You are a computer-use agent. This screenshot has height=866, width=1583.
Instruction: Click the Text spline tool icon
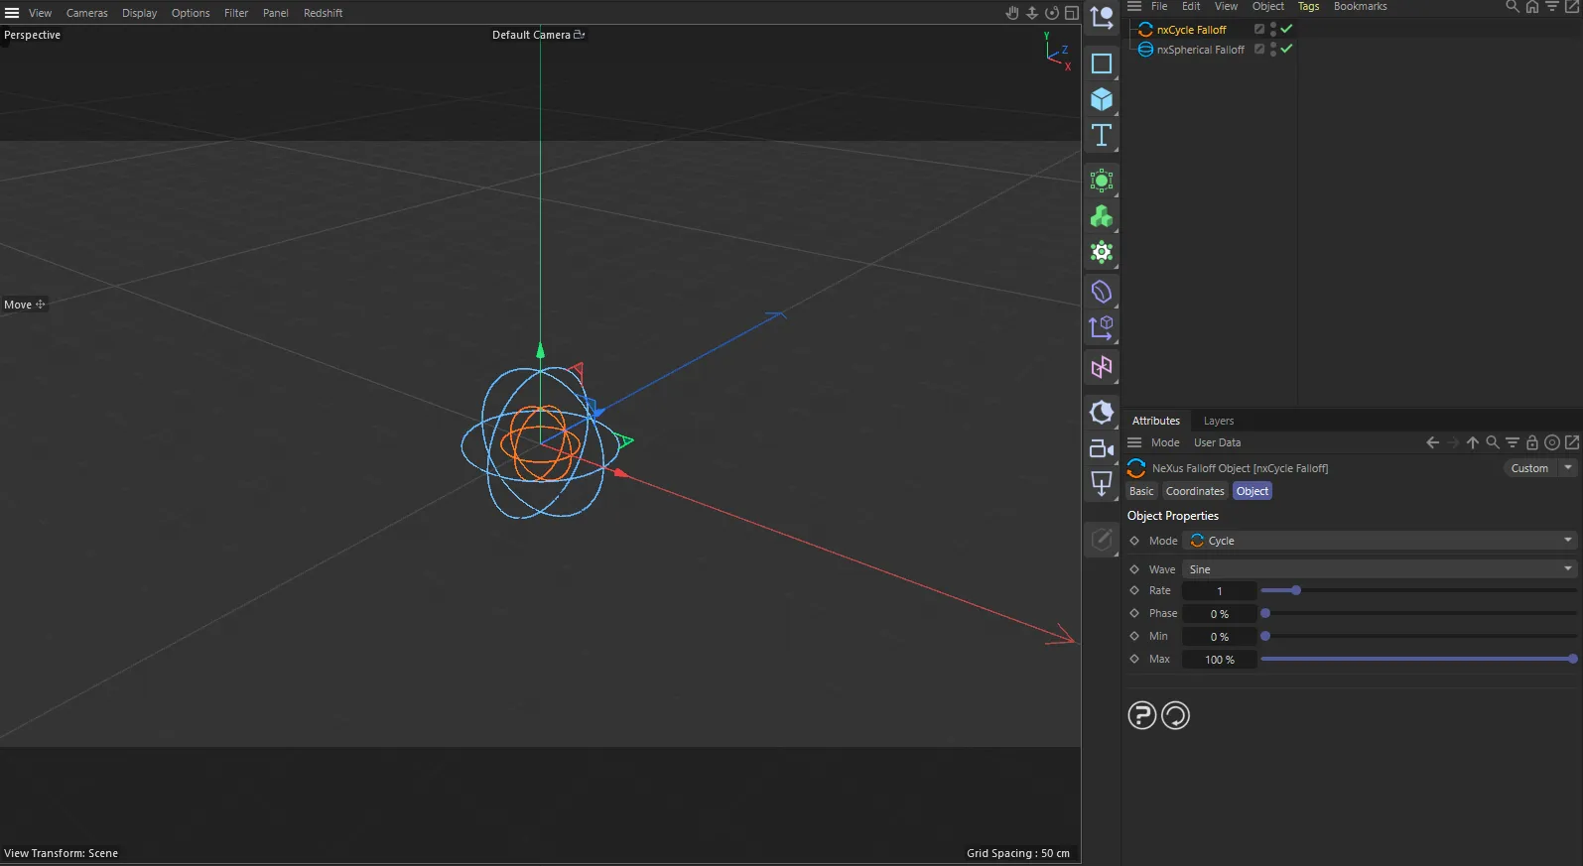tap(1102, 135)
